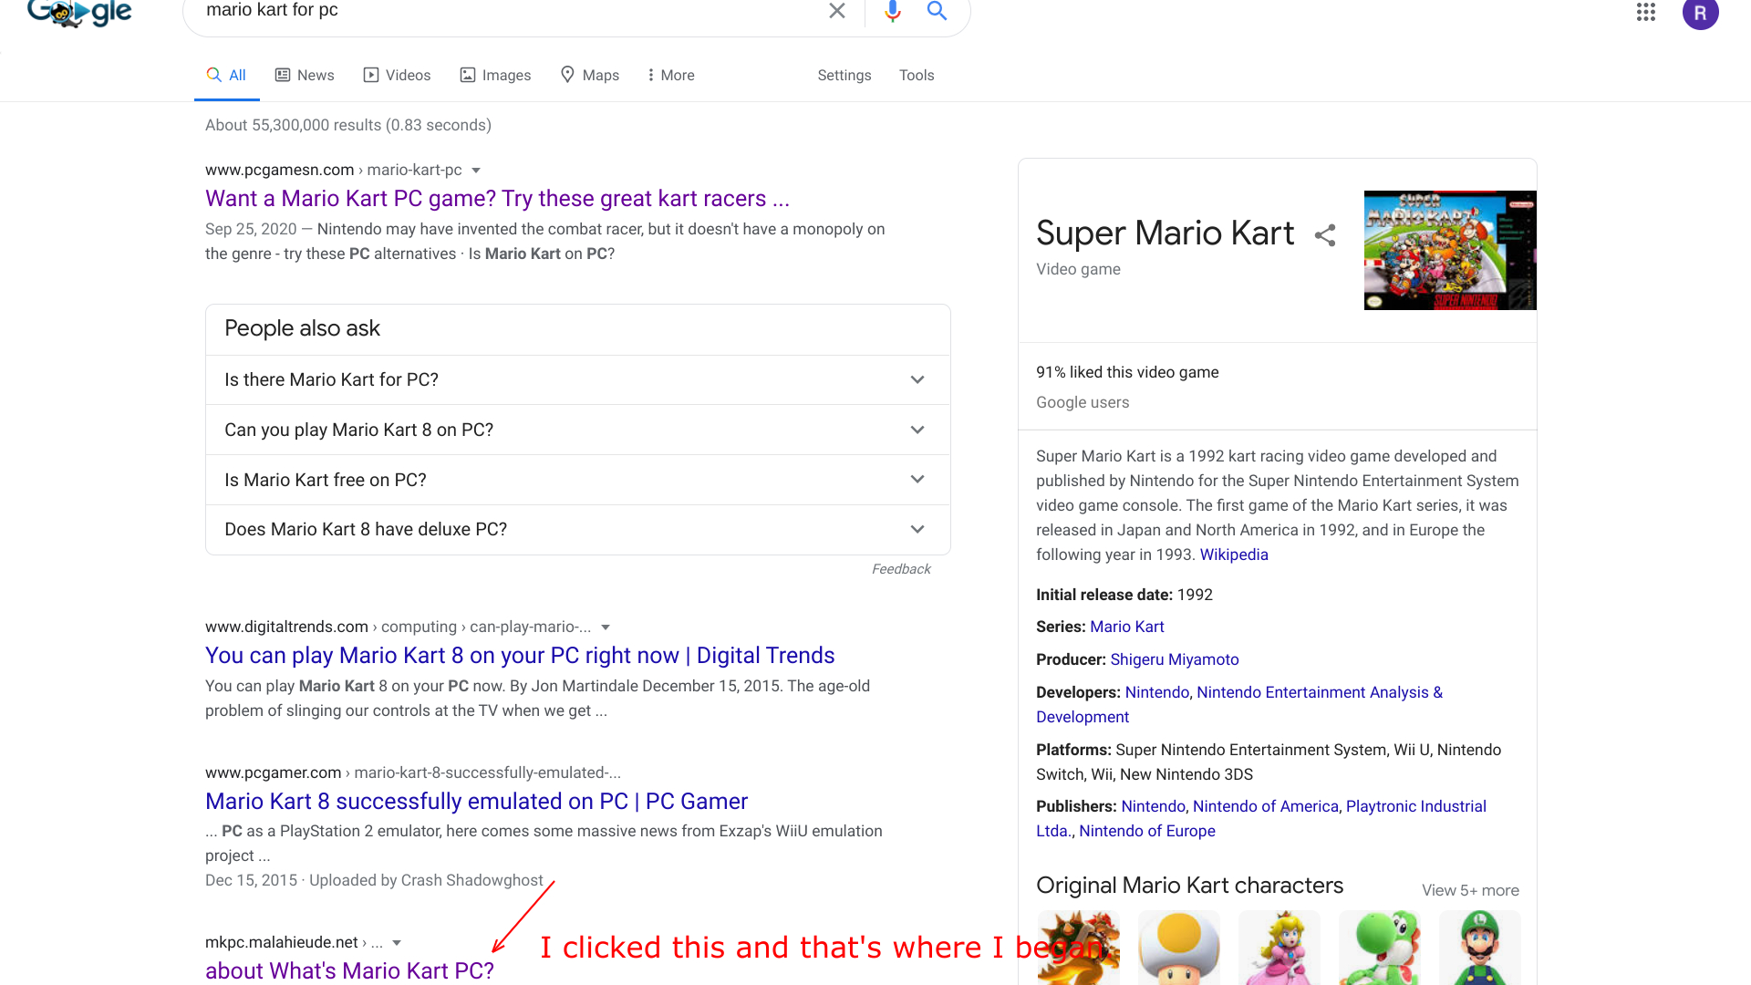The image size is (1751, 985).
Task: Open Nintendo of America publisher link
Action: point(1265,806)
